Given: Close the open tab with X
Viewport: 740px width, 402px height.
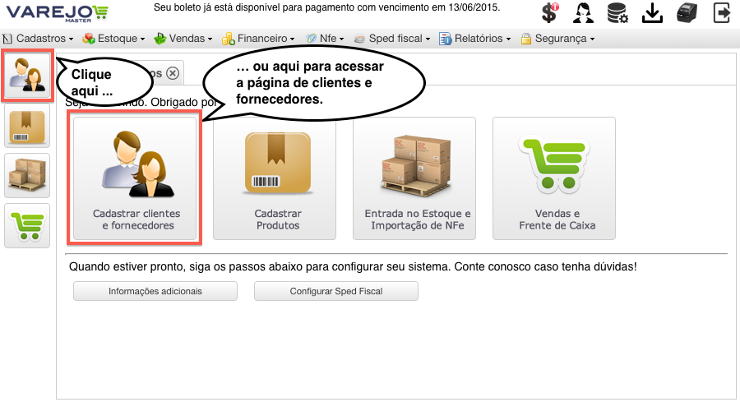Looking at the screenshot, I should click(x=173, y=74).
